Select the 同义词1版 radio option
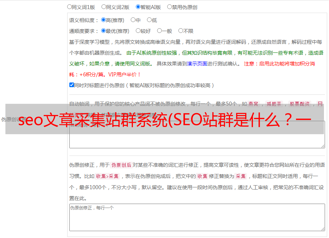 (x=69, y=7)
